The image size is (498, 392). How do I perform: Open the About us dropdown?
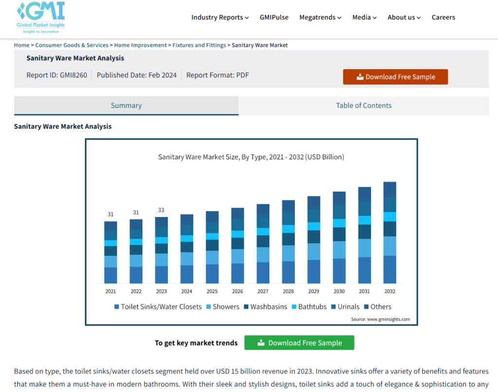404,18
